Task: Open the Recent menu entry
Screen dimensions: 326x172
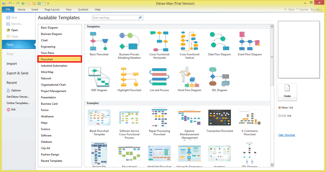Action: pos(12,82)
